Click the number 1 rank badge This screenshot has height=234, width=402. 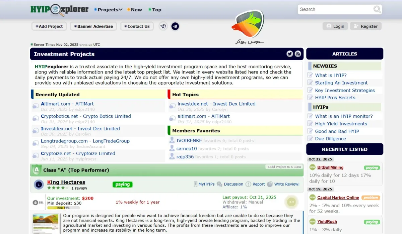[x=39, y=185]
